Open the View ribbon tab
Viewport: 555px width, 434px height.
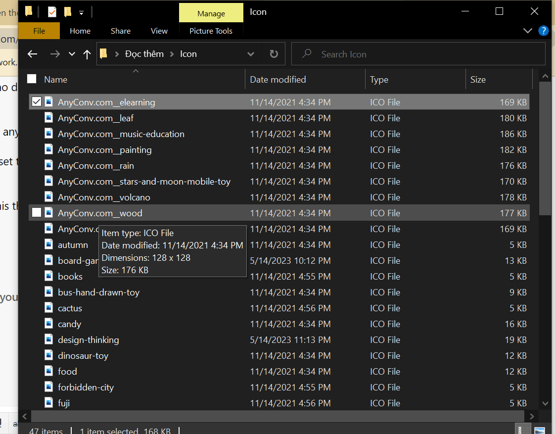click(x=159, y=31)
